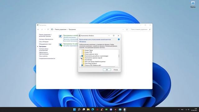Switch input language 'РУС' in tray
Image resolution: width=199 pixels, height=112 pixels.
(182, 110)
